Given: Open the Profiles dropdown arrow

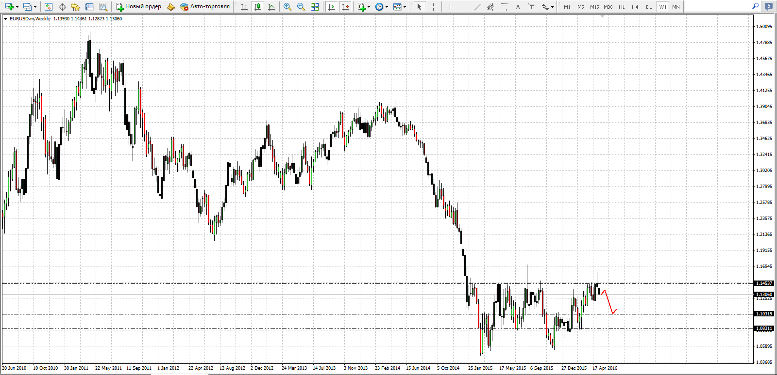Looking at the screenshot, I should (35, 7).
